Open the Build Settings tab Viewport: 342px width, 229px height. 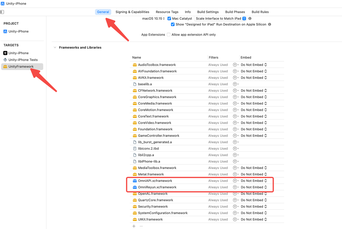pos(208,12)
